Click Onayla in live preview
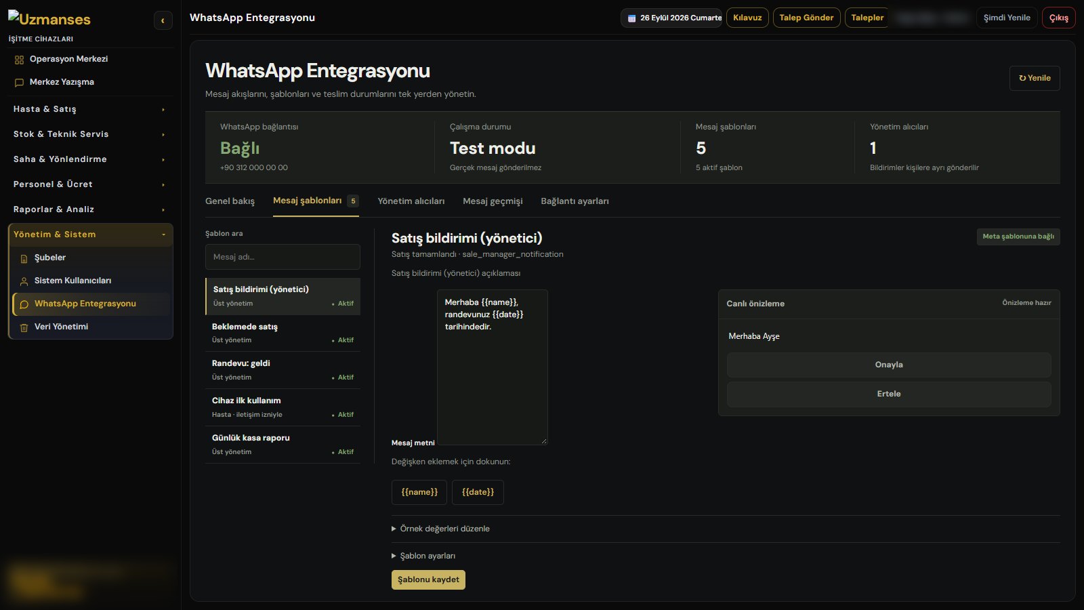Image resolution: width=1084 pixels, height=610 pixels. coord(889,365)
